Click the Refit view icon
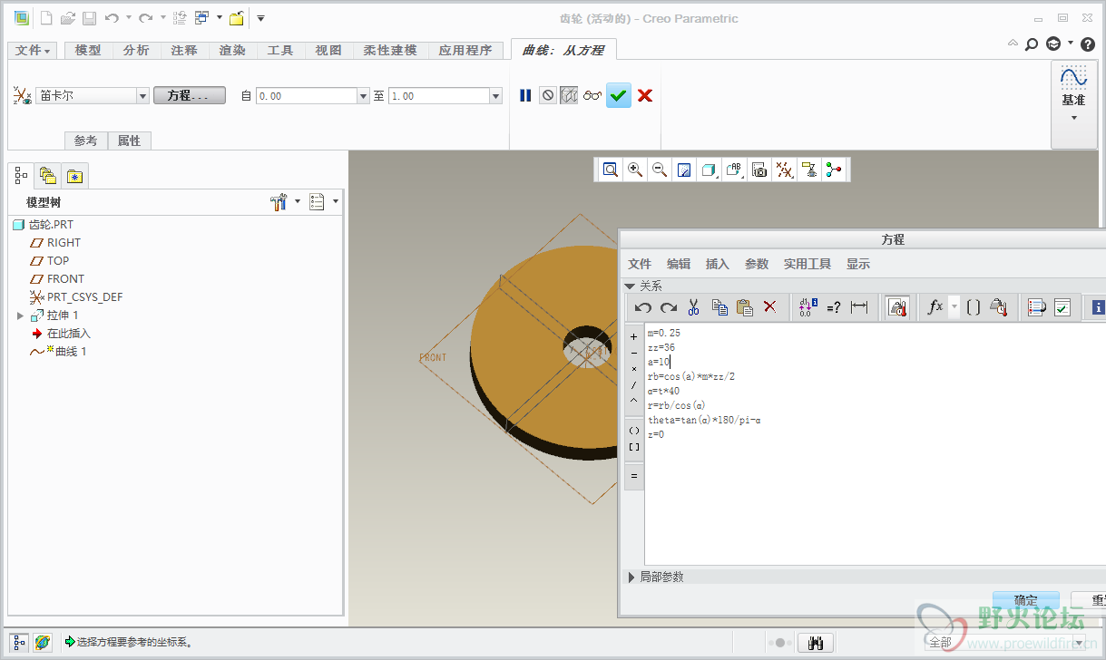1106x660 pixels. pos(611,170)
